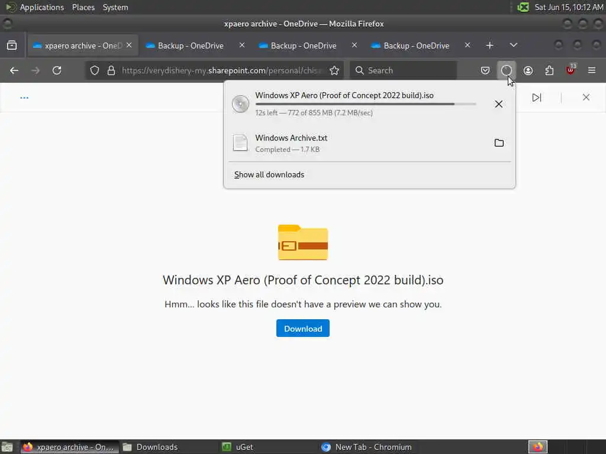Image resolution: width=606 pixels, height=454 pixels.
Task: Close the second Backup - OneDrive tab
Action: (x=354, y=45)
